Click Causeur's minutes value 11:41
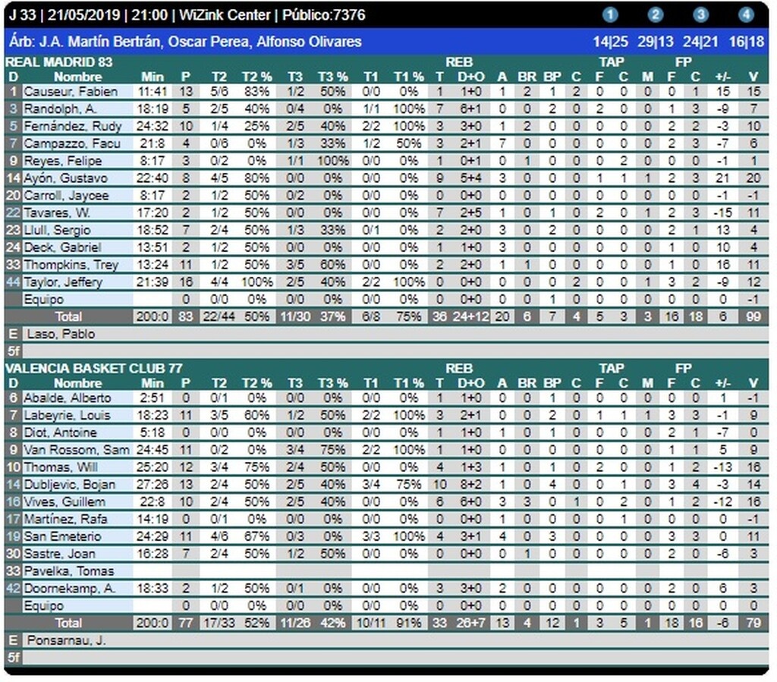The image size is (777, 682). click(152, 92)
